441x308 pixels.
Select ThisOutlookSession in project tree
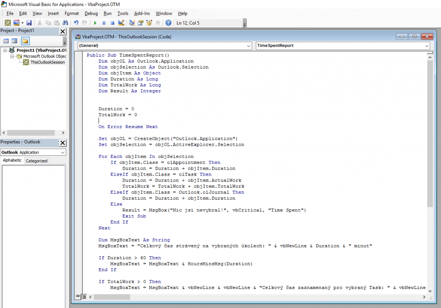(x=47, y=62)
